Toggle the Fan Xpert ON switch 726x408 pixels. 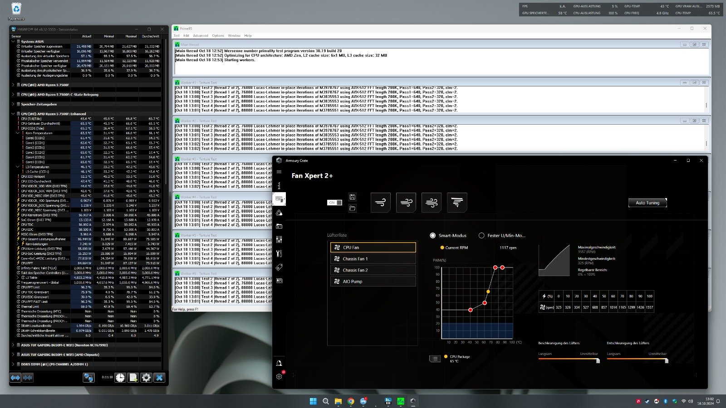334,203
